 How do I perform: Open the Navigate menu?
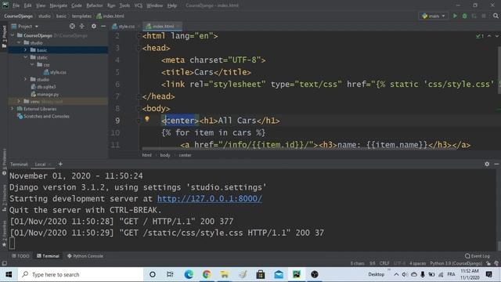[59, 5]
